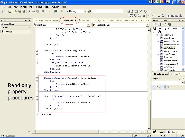The width and height of the screenshot is (185, 138).
Task: Click the Categorized icon in Properties panel
Action: (x=154, y=87)
